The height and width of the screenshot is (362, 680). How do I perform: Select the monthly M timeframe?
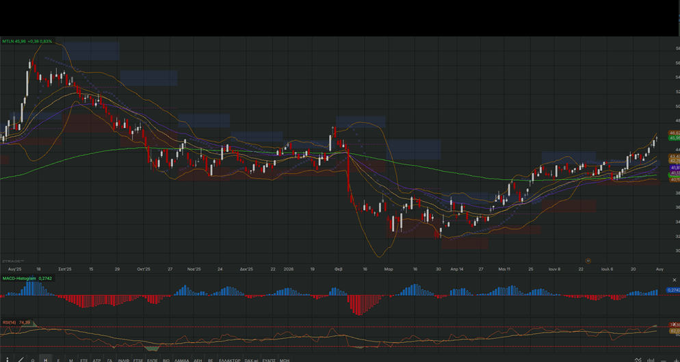tap(71, 360)
